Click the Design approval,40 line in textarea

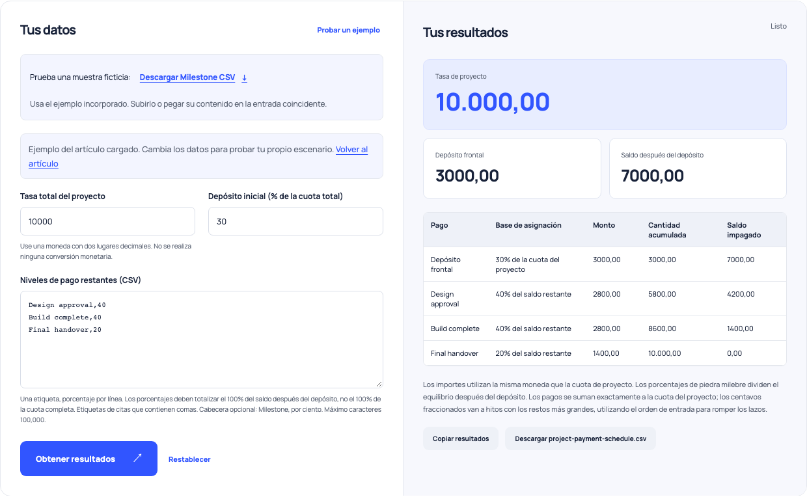pos(67,304)
